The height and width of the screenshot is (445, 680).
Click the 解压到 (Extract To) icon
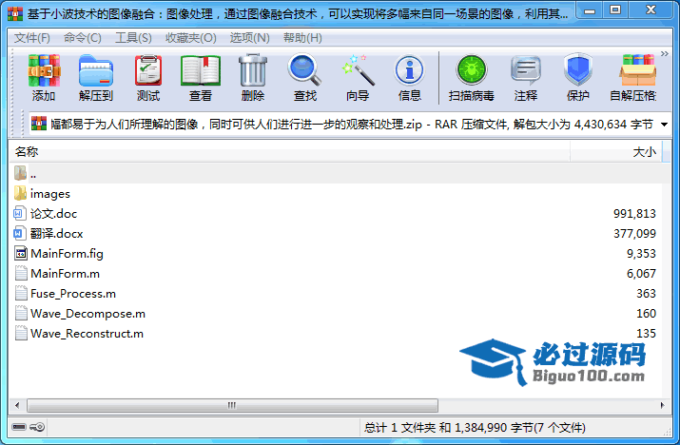[96, 70]
